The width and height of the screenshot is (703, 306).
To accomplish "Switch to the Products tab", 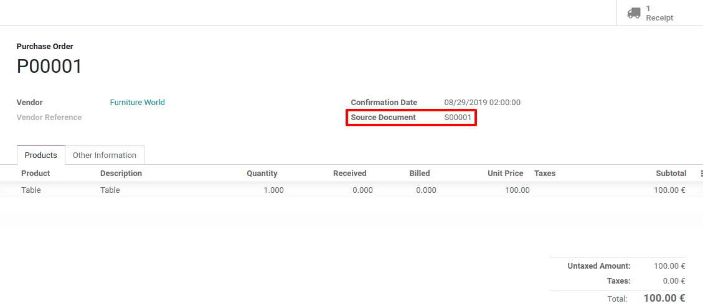I will point(40,155).
